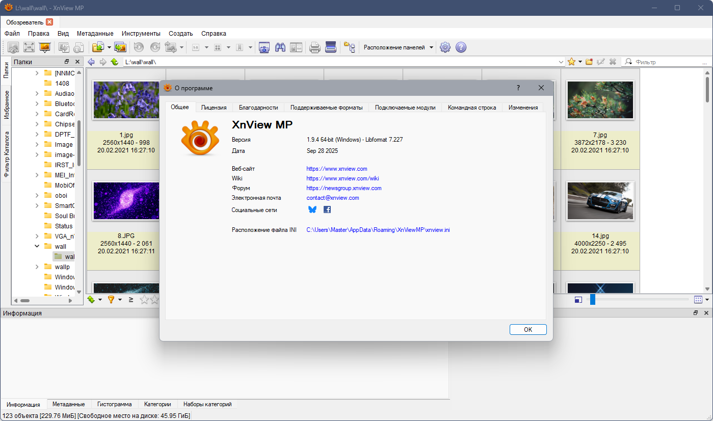Click the compare images toolbar icon
Viewport: 713px width, 421px height.
point(296,47)
